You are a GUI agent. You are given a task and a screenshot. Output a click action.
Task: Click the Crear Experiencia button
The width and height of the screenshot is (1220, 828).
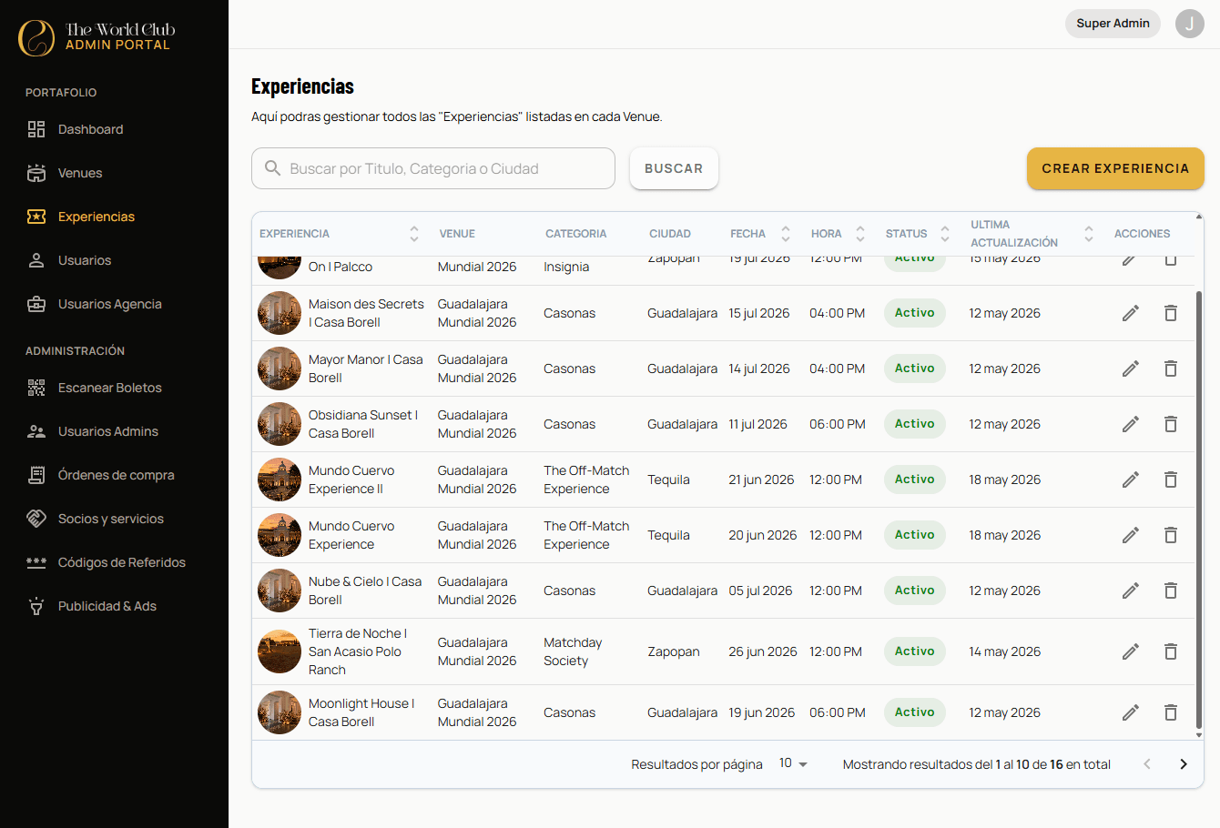coord(1115,168)
